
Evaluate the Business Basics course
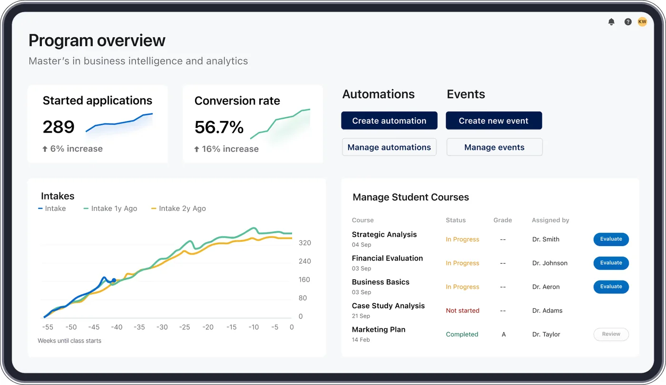[611, 286]
